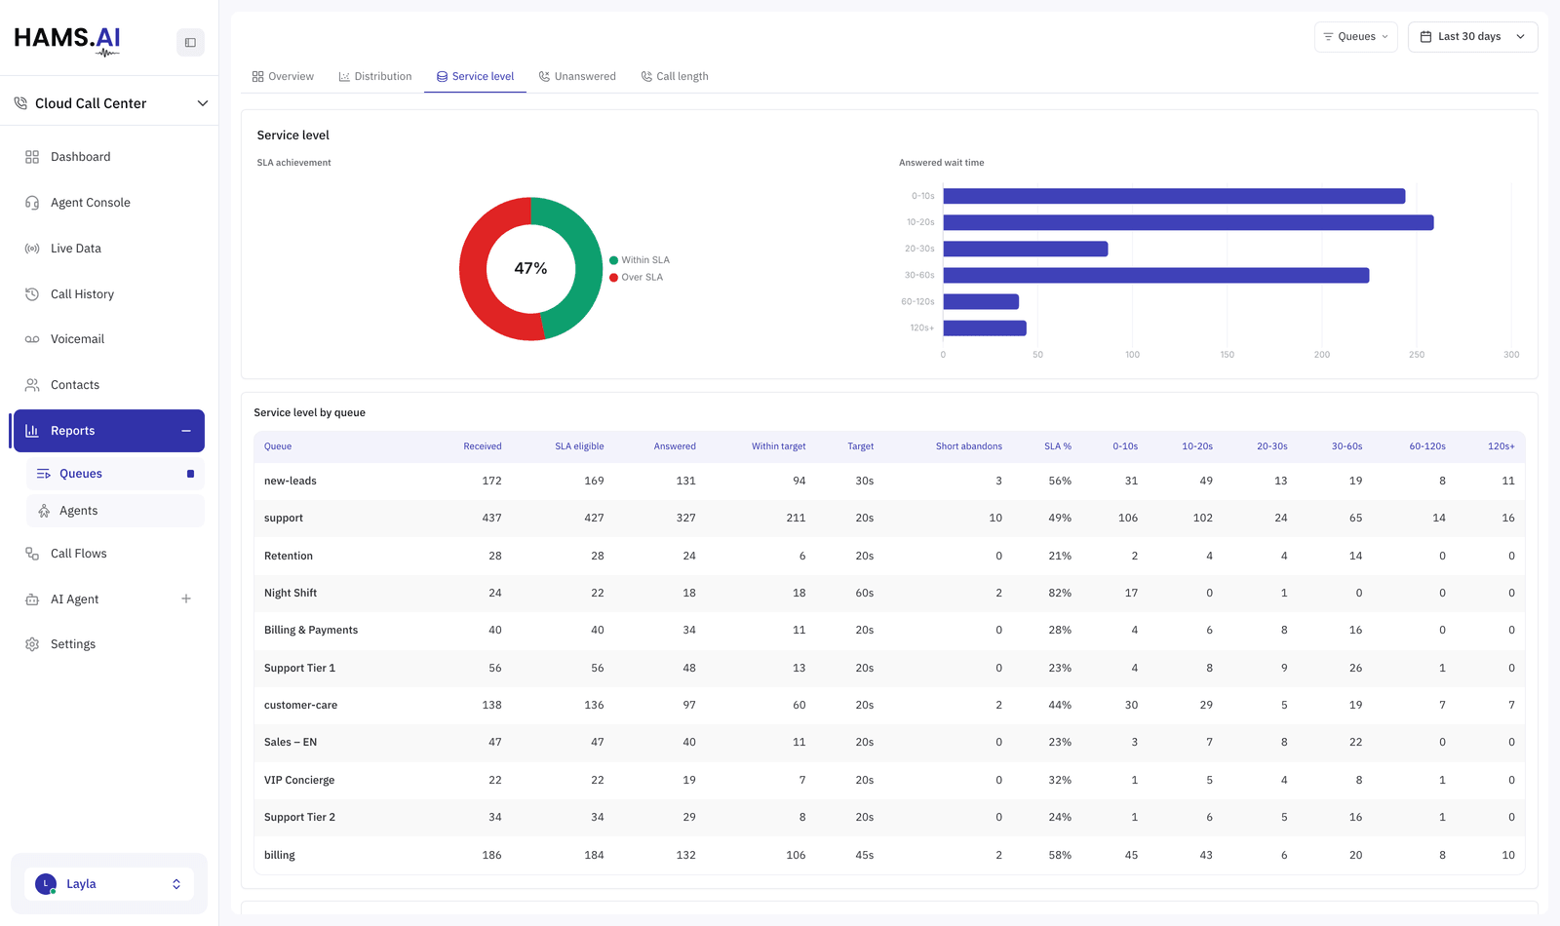
Task: Open the Layla user switcher chevrons
Action: [x=176, y=884]
